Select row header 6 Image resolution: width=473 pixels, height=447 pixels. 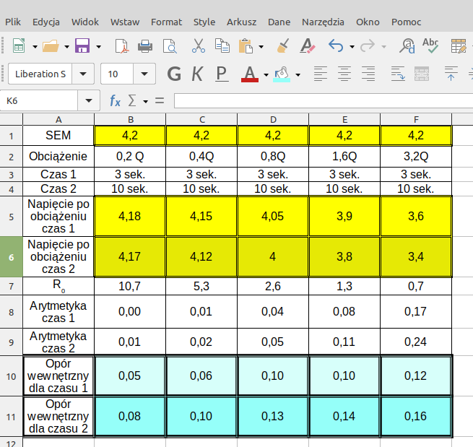click(11, 257)
